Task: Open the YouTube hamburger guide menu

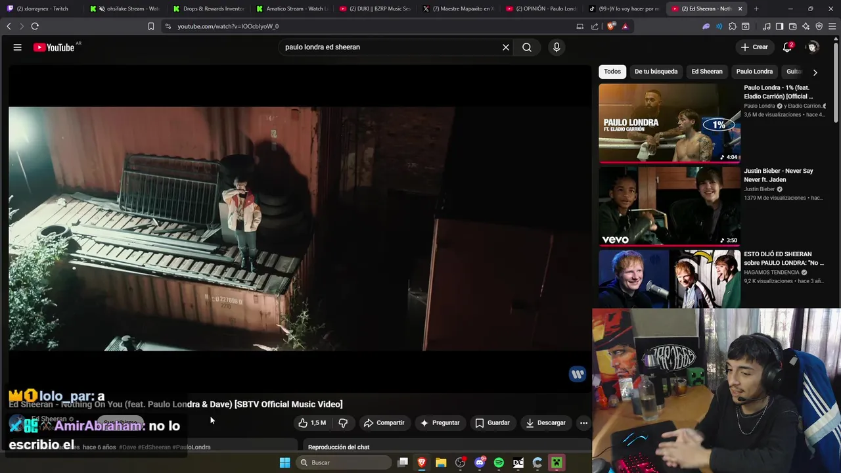Action: tap(18, 47)
